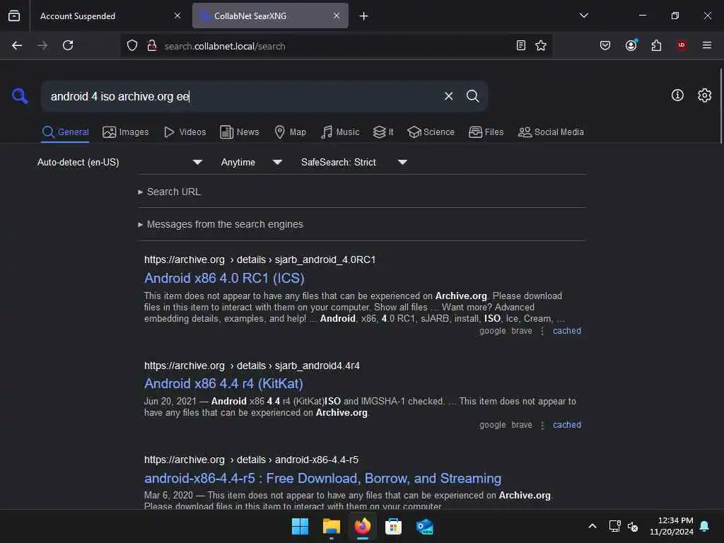This screenshot has width=724, height=543.
Task: Open SafeSearch: Strict dropdown
Action: coord(354,162)
